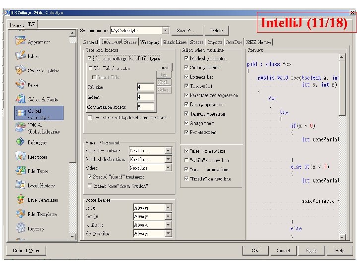
Task: Open Force Braces do () while dropdown
Action: click(x=168, y=233)
